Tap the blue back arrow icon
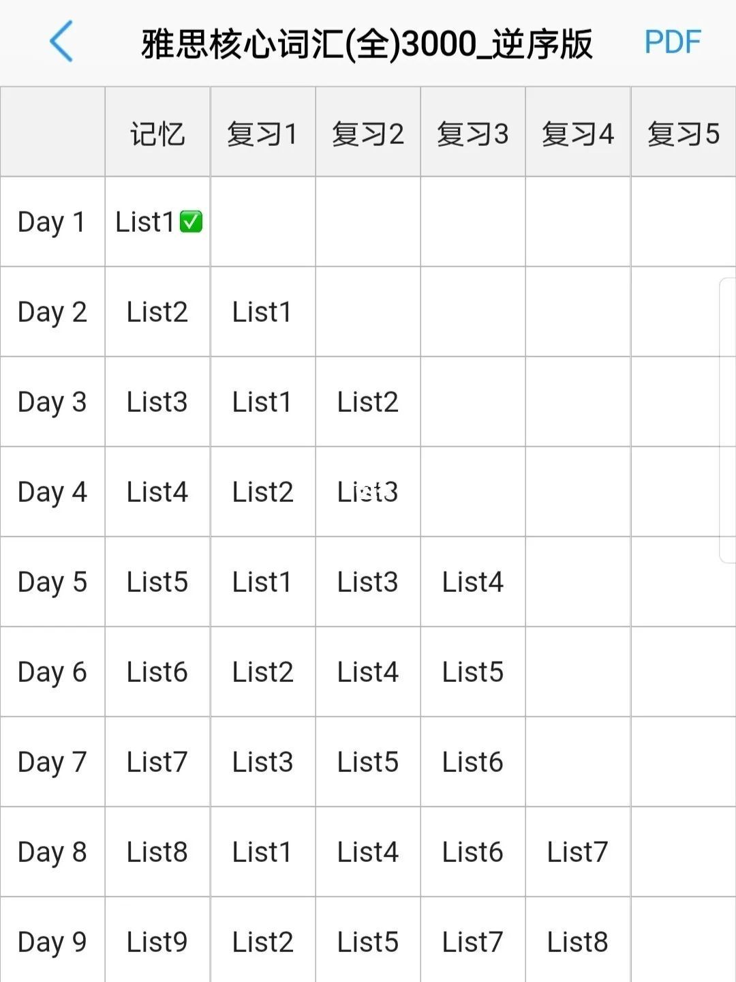 [61, 42]
